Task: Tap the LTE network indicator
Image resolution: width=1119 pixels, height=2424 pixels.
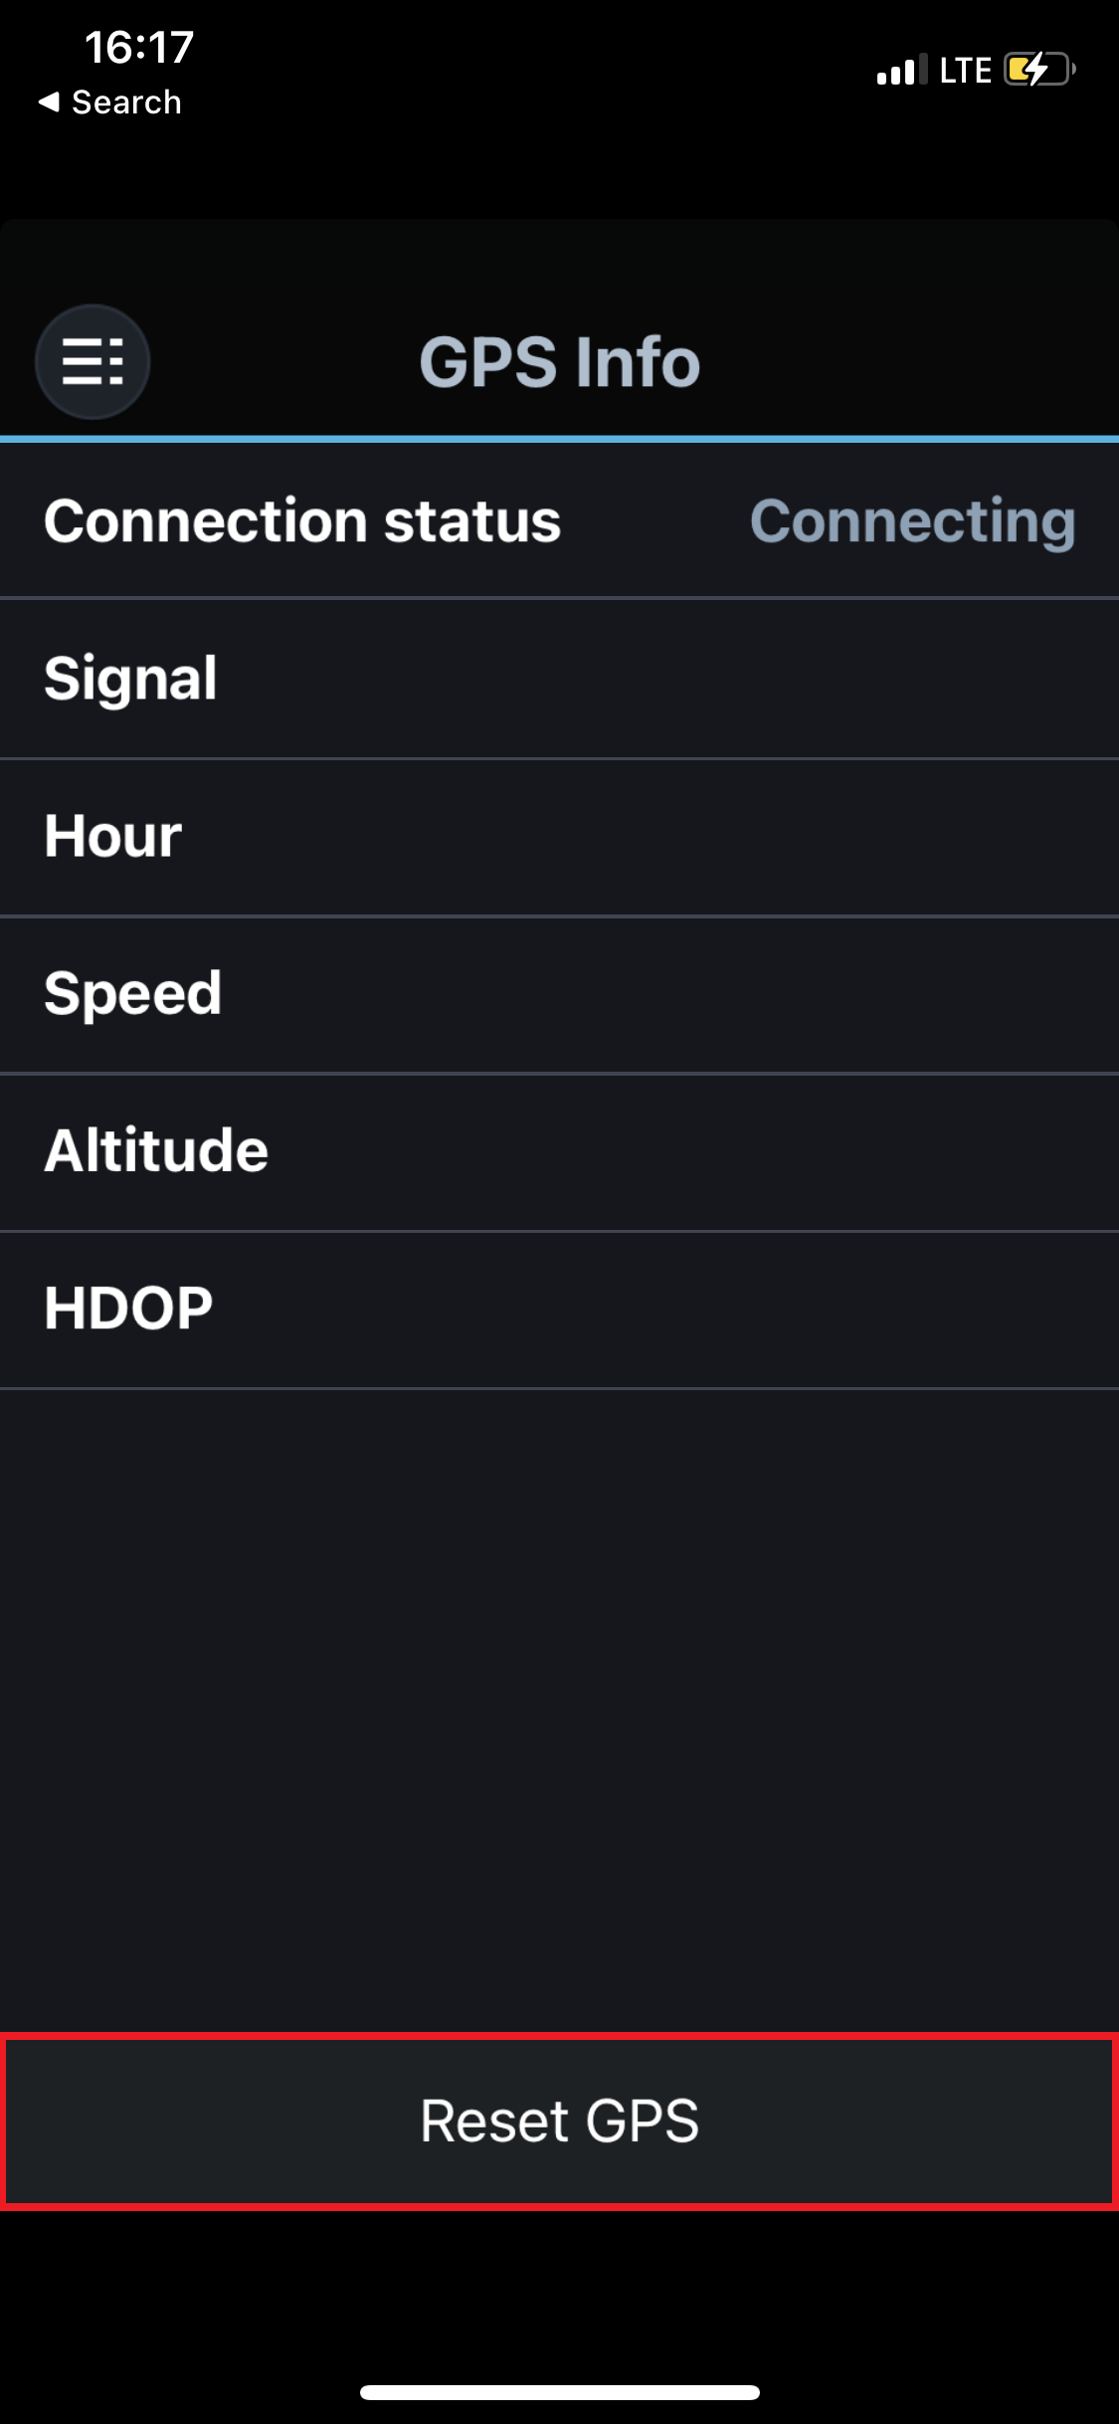Action: (965, 70)
